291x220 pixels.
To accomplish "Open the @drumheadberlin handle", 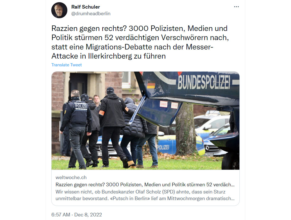I will (91, 14).
